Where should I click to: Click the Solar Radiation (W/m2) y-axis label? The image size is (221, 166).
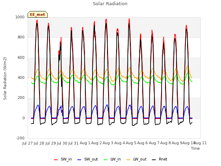tap(5, 79)
